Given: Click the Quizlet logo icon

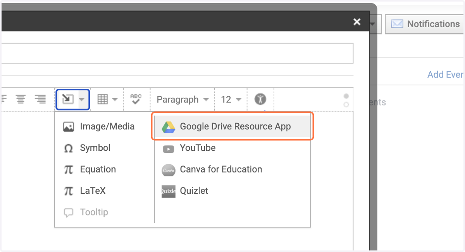Looking at the screenshot, I should [169, 191].
